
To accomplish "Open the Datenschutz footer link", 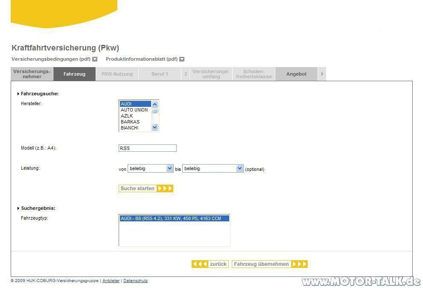I will pos(135,281).
